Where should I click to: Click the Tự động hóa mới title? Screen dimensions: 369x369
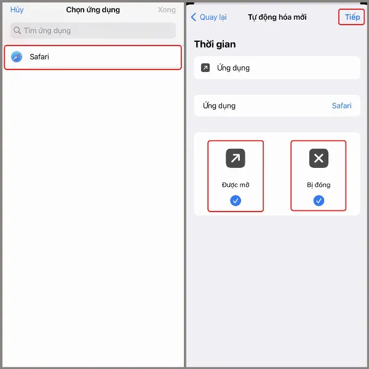point(277,17)
